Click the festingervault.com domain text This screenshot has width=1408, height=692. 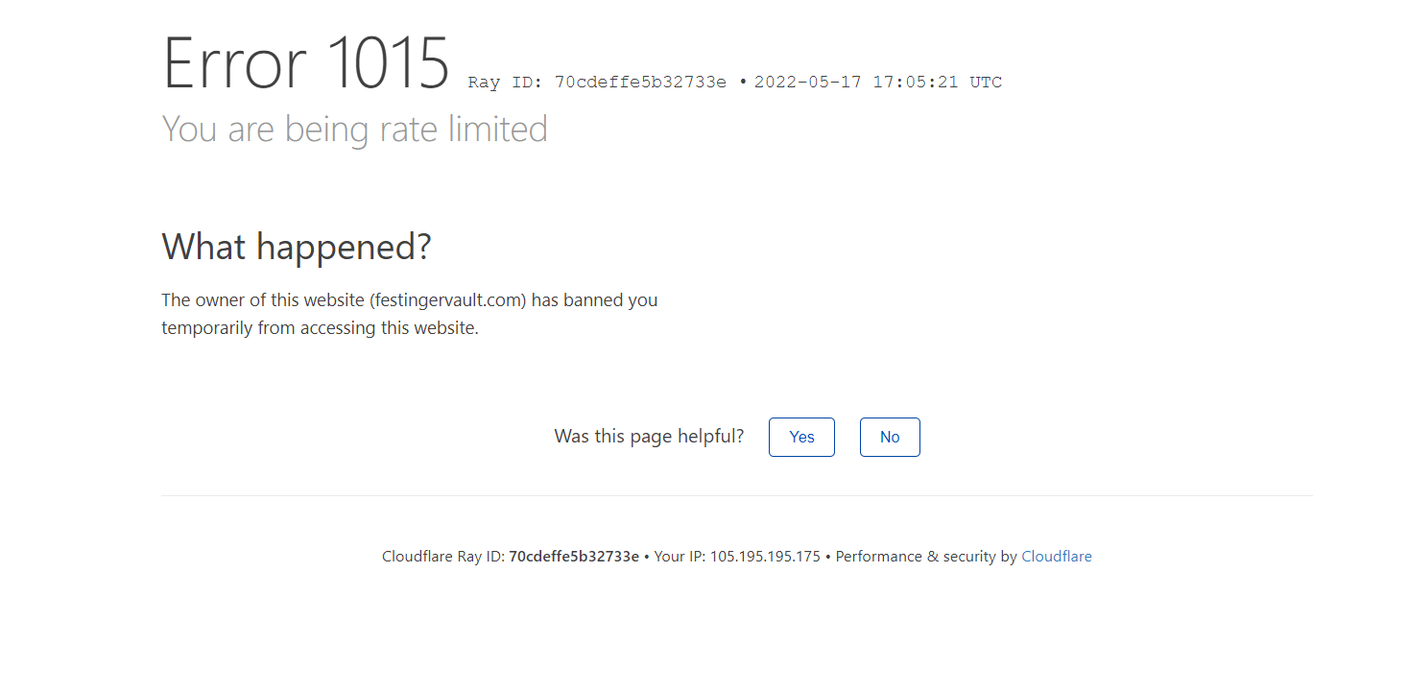(447, 300)
